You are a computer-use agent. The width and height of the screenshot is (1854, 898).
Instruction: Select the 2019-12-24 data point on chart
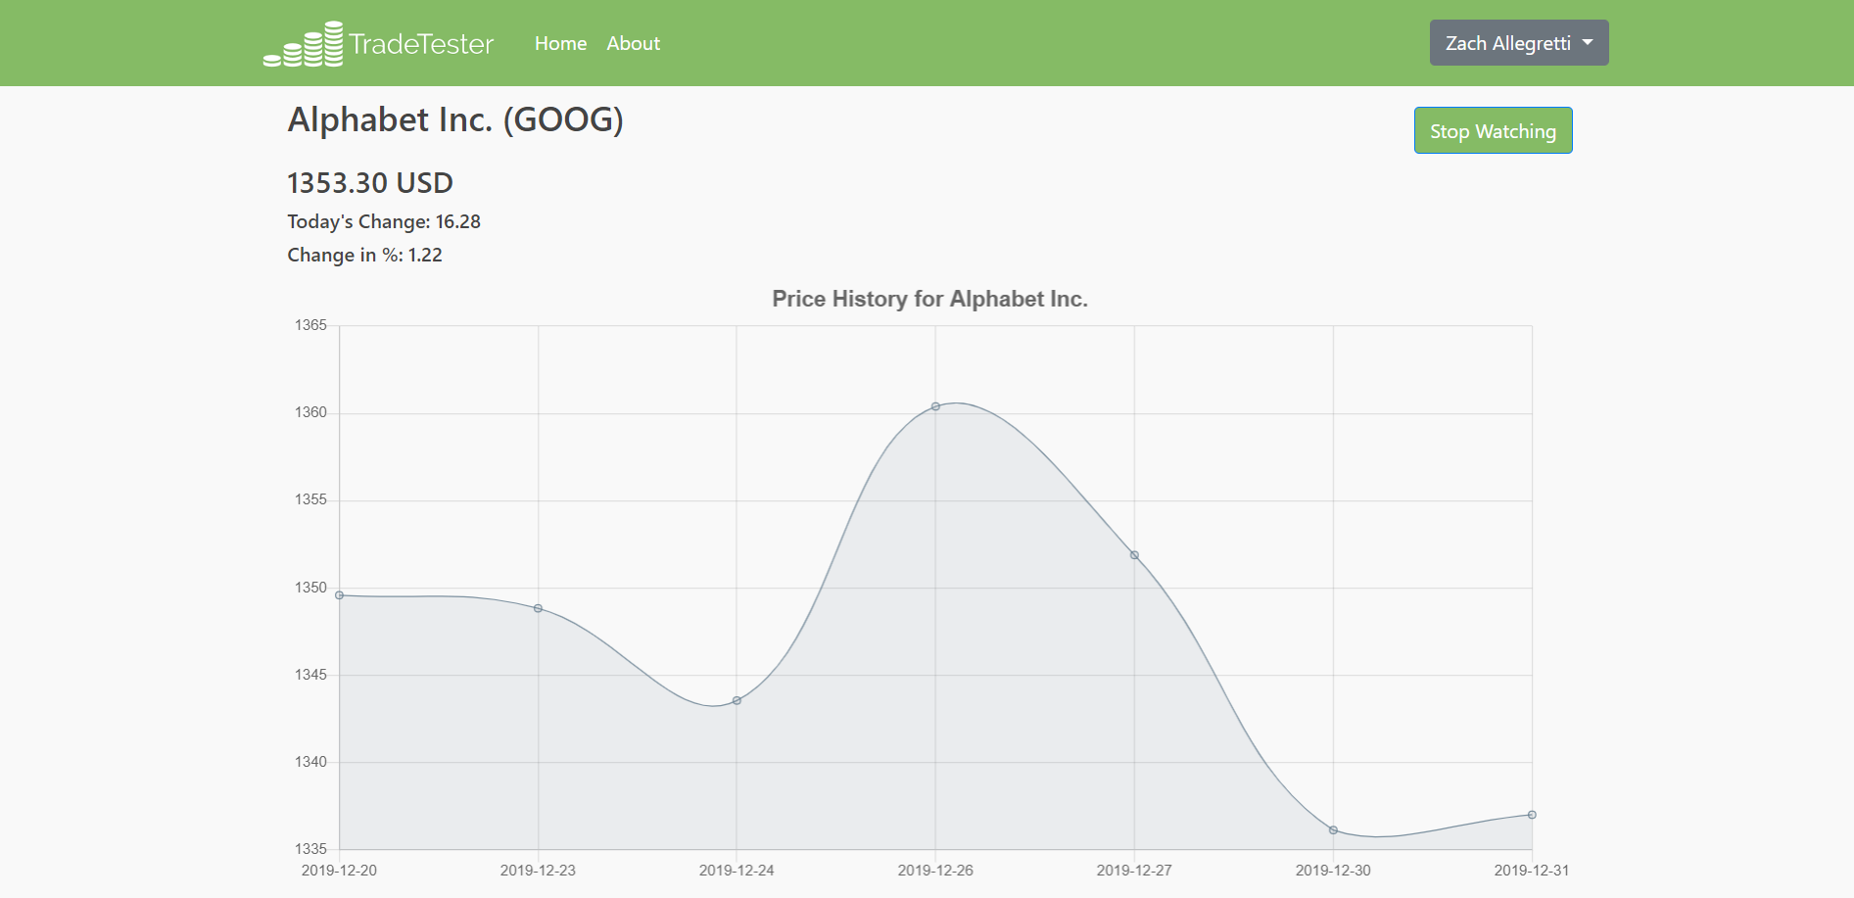(737, 700)
